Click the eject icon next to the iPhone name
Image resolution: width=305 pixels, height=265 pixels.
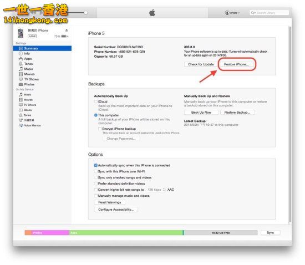click(67, 30)
